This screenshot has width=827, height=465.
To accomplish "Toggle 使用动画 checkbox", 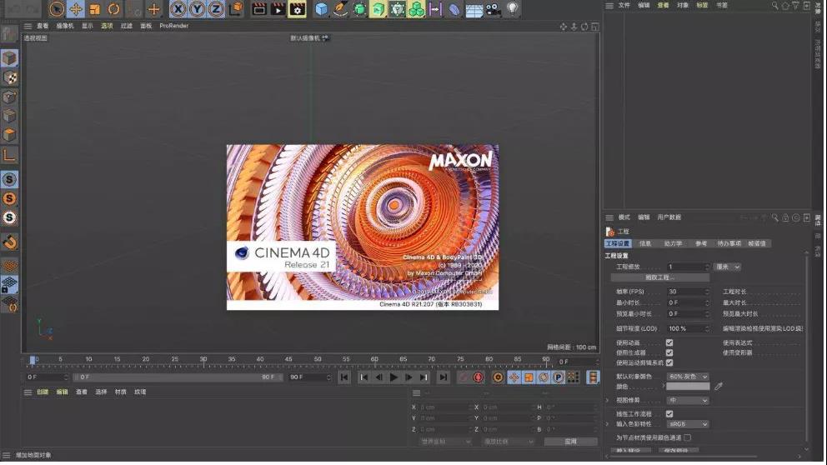I will tap(669, 342).
